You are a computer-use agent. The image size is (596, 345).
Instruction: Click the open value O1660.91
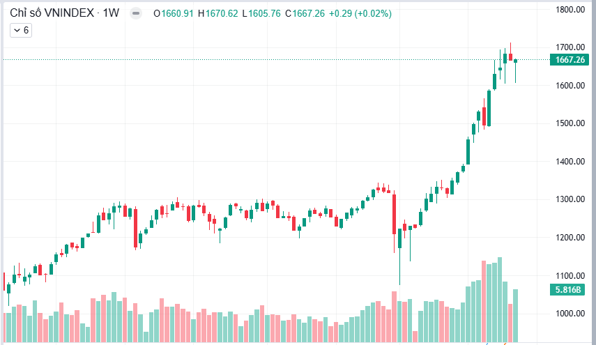point(174,14)
